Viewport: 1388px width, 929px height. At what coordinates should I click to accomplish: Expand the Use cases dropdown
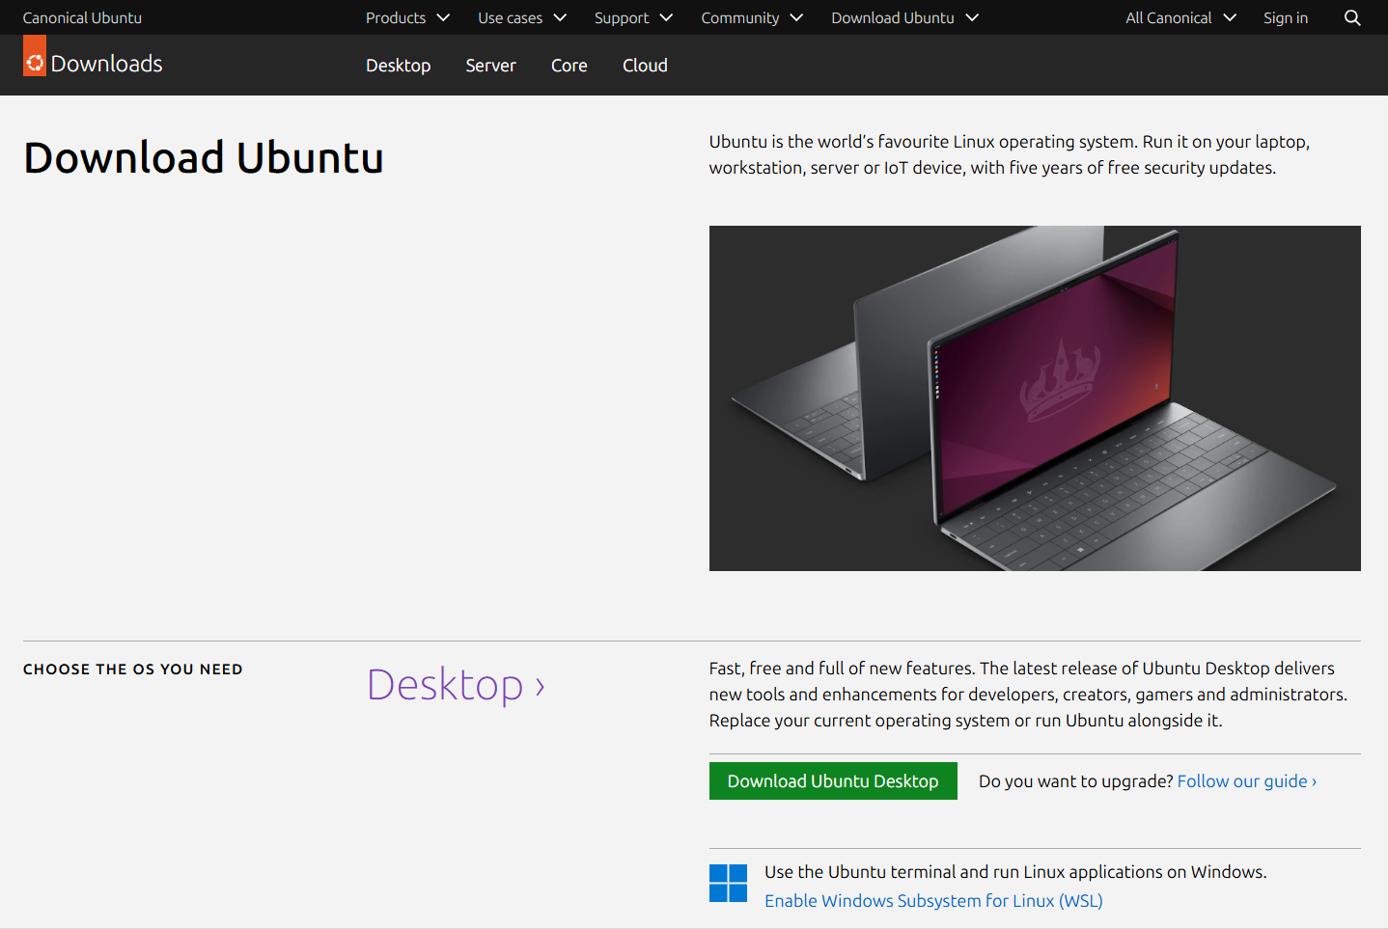click(x=522, y=17)
